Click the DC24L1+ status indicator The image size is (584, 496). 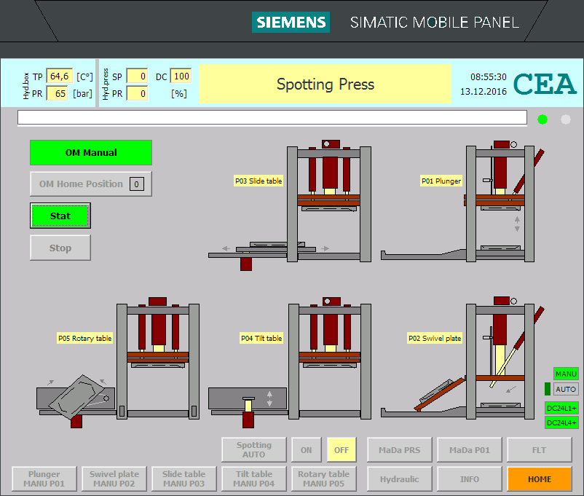pyautogui.click(x=561, y=408)
